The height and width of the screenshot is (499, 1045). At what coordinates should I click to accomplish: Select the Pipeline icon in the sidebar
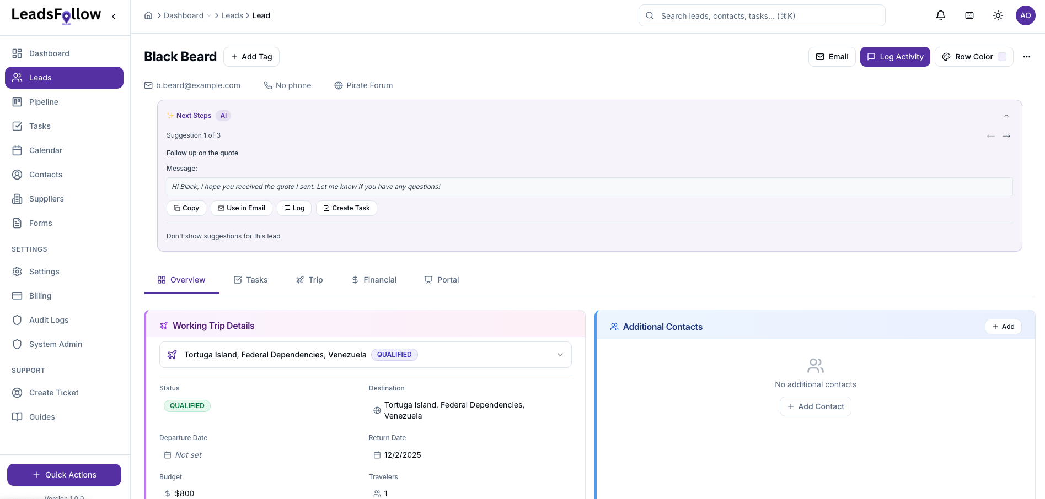pyautogui.click(x=17, y=102)
